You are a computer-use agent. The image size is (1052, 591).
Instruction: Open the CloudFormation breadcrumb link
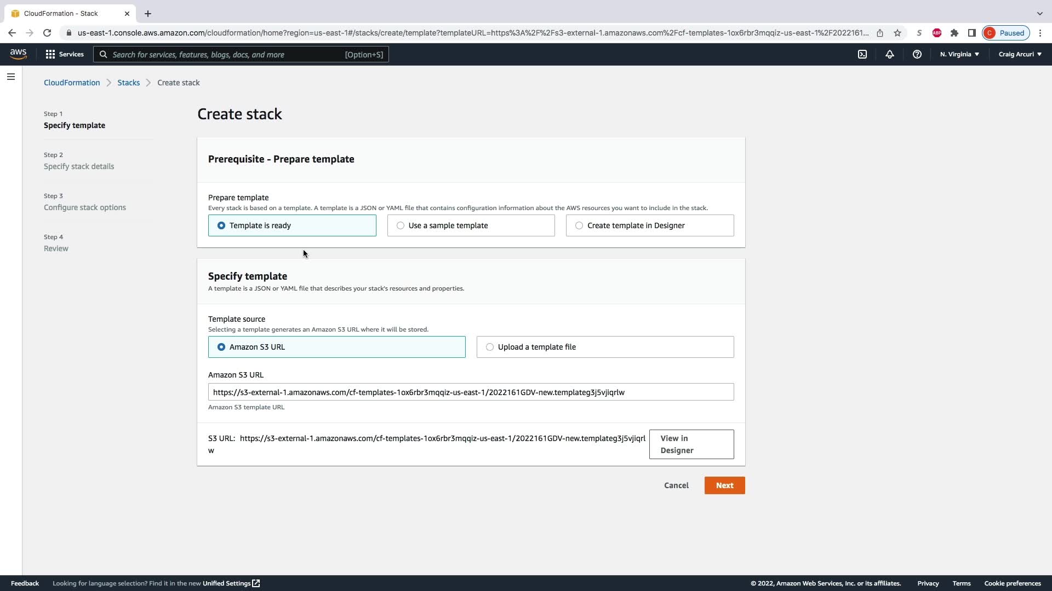coord(72,83)
